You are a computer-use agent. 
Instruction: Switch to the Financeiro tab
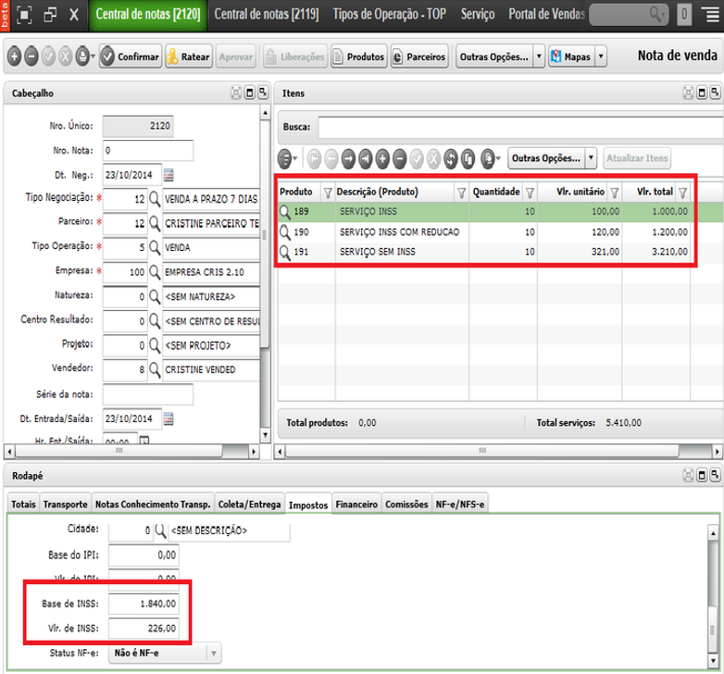356,505
